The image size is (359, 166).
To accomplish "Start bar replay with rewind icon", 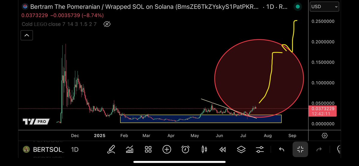I will coord(222,150).
